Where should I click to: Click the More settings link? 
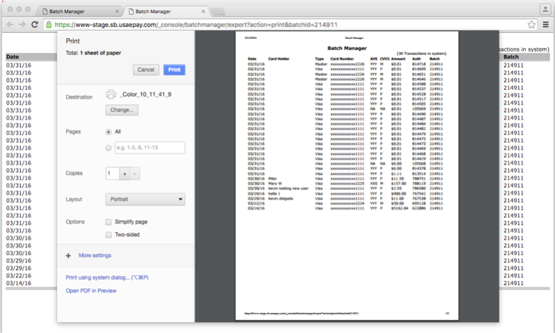(95, 256)
